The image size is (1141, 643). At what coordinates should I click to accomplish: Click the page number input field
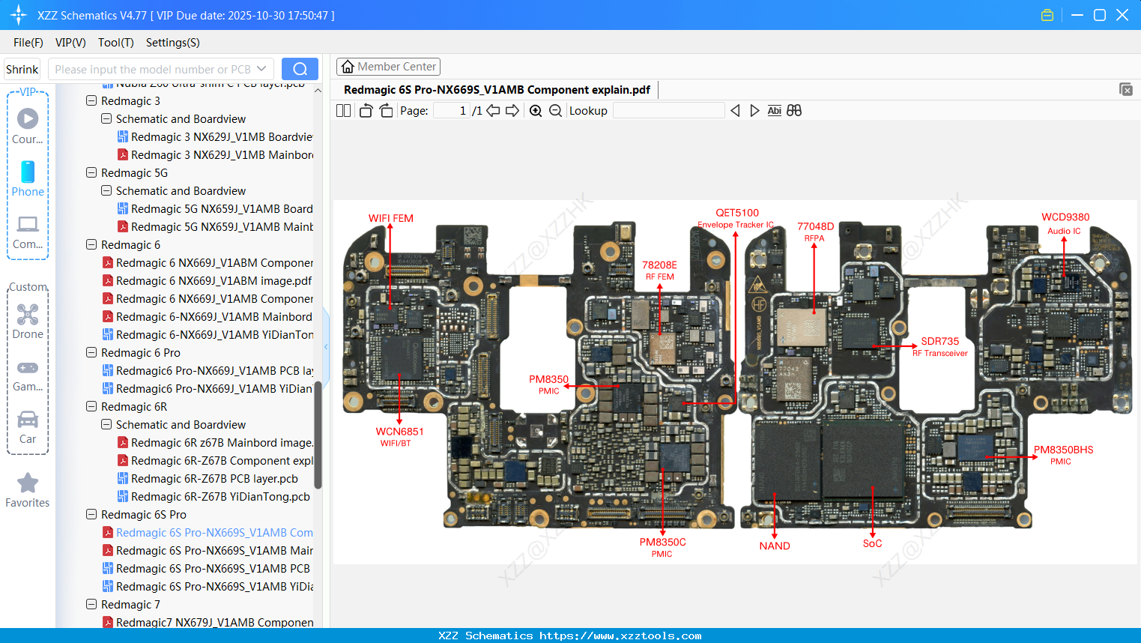450,110
